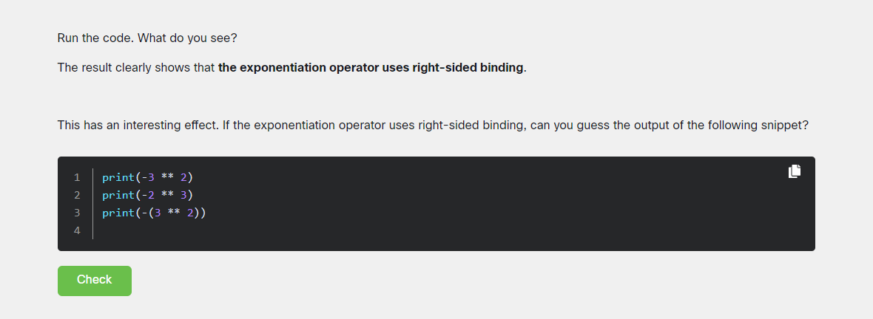Click the -3 value on line 1
Viewport: 873px width, 319px height.
(x=148, y=177)
